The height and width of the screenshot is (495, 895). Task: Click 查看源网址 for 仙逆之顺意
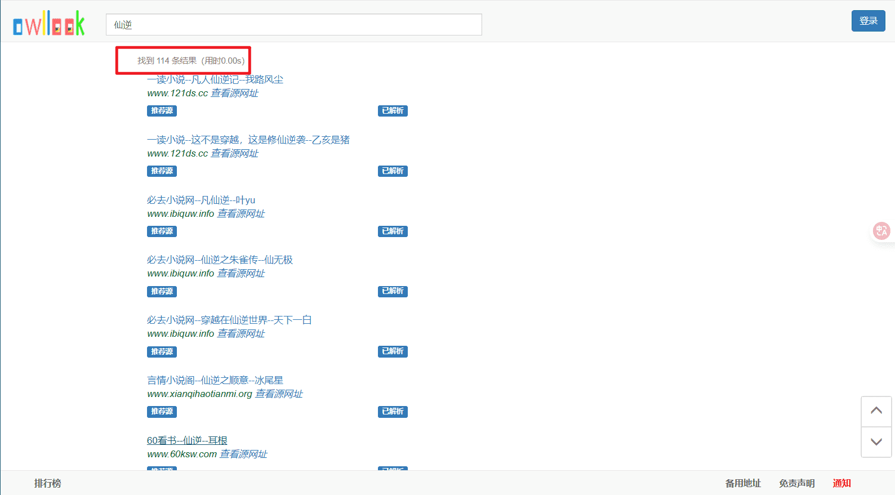click(279, 394)
